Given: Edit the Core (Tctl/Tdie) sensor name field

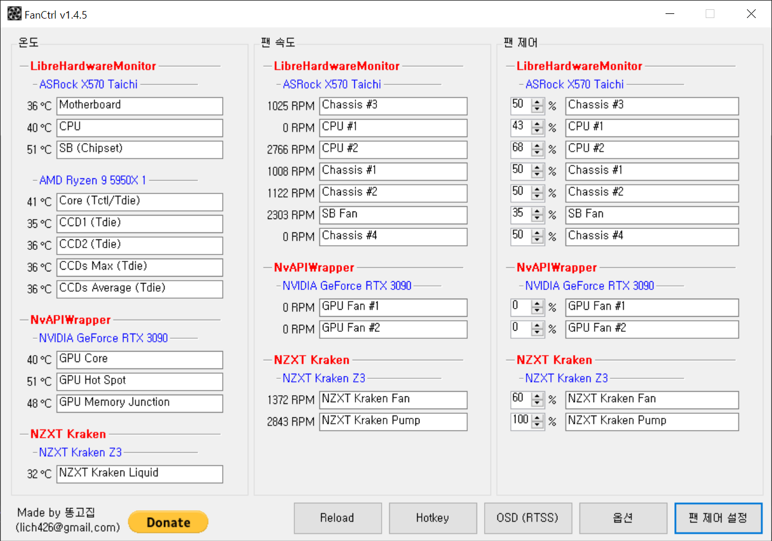Looking at the screenshot, I should [x=140, y=202].
